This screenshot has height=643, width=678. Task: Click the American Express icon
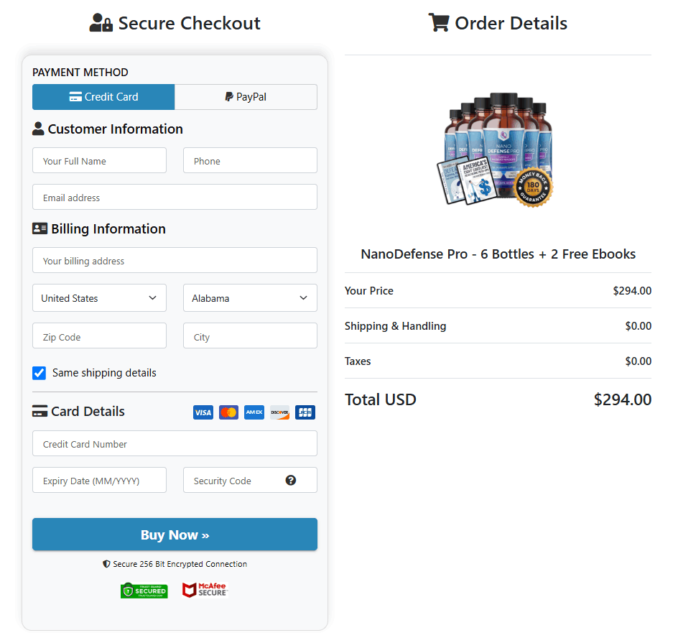(254, 412)
